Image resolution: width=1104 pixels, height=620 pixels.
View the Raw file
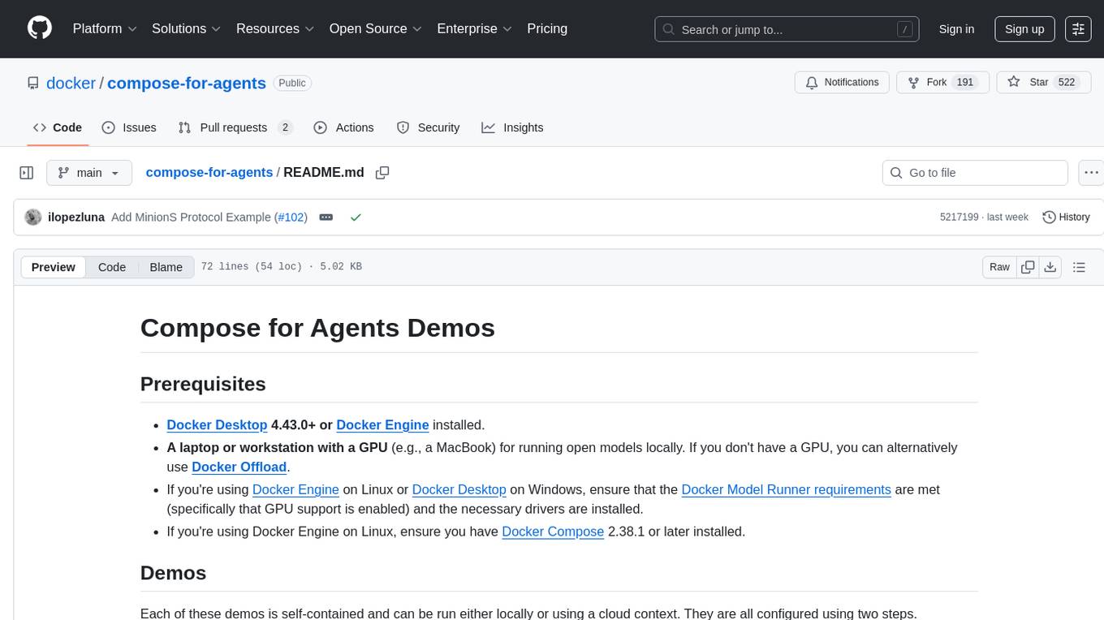(x=999, y=267)
